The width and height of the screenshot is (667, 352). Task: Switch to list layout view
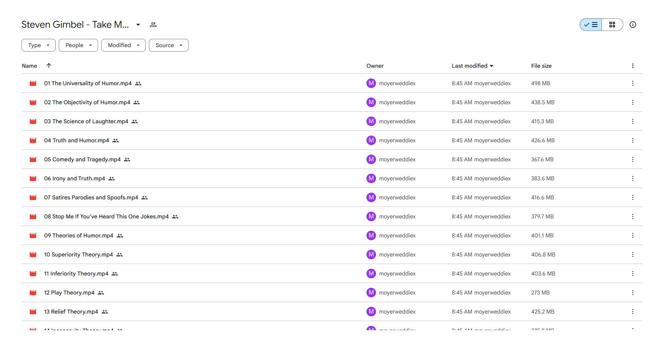tap(591, 25)
